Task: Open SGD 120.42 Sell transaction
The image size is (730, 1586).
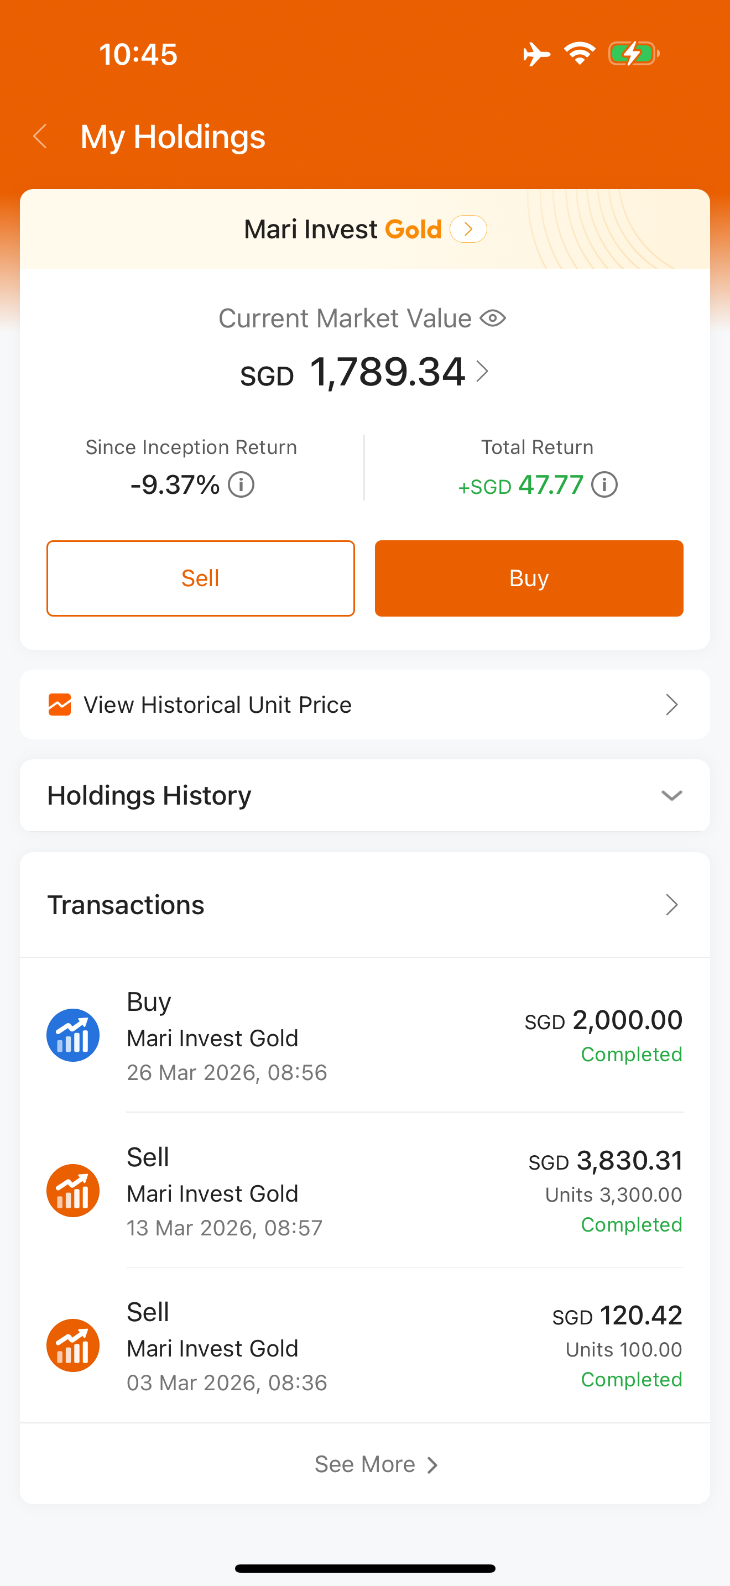Action: point(365,1345)
